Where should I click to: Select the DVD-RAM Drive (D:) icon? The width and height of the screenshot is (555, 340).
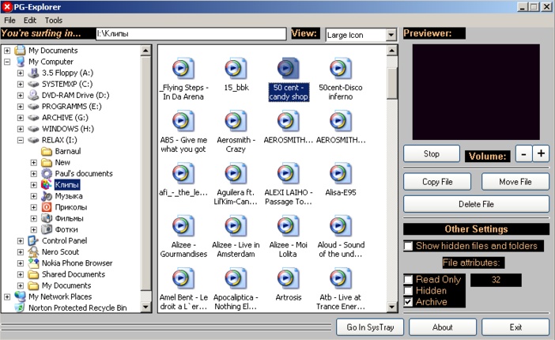34,95
